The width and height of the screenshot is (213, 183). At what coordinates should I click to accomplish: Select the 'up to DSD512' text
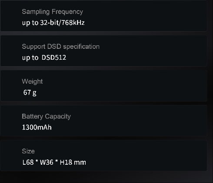(44, 58)
